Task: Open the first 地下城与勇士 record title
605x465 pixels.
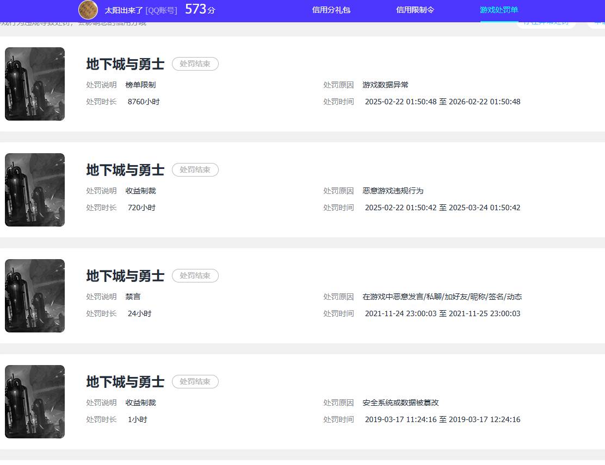Action: coord(125,64)
